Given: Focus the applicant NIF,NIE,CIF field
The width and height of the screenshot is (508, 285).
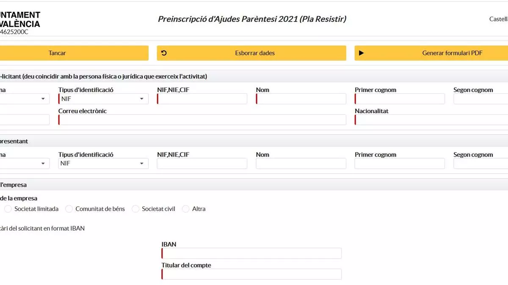Looking at the screenshot, I should click(x=202, y=99).
